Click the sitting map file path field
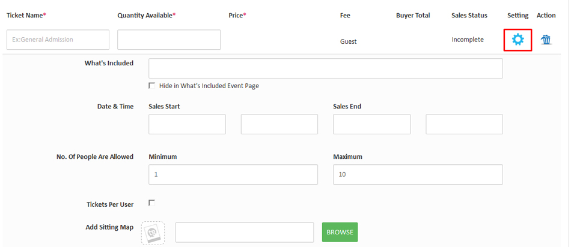This screenshot has width=571, height=247. pyautogui.click(x=245, y=232)
